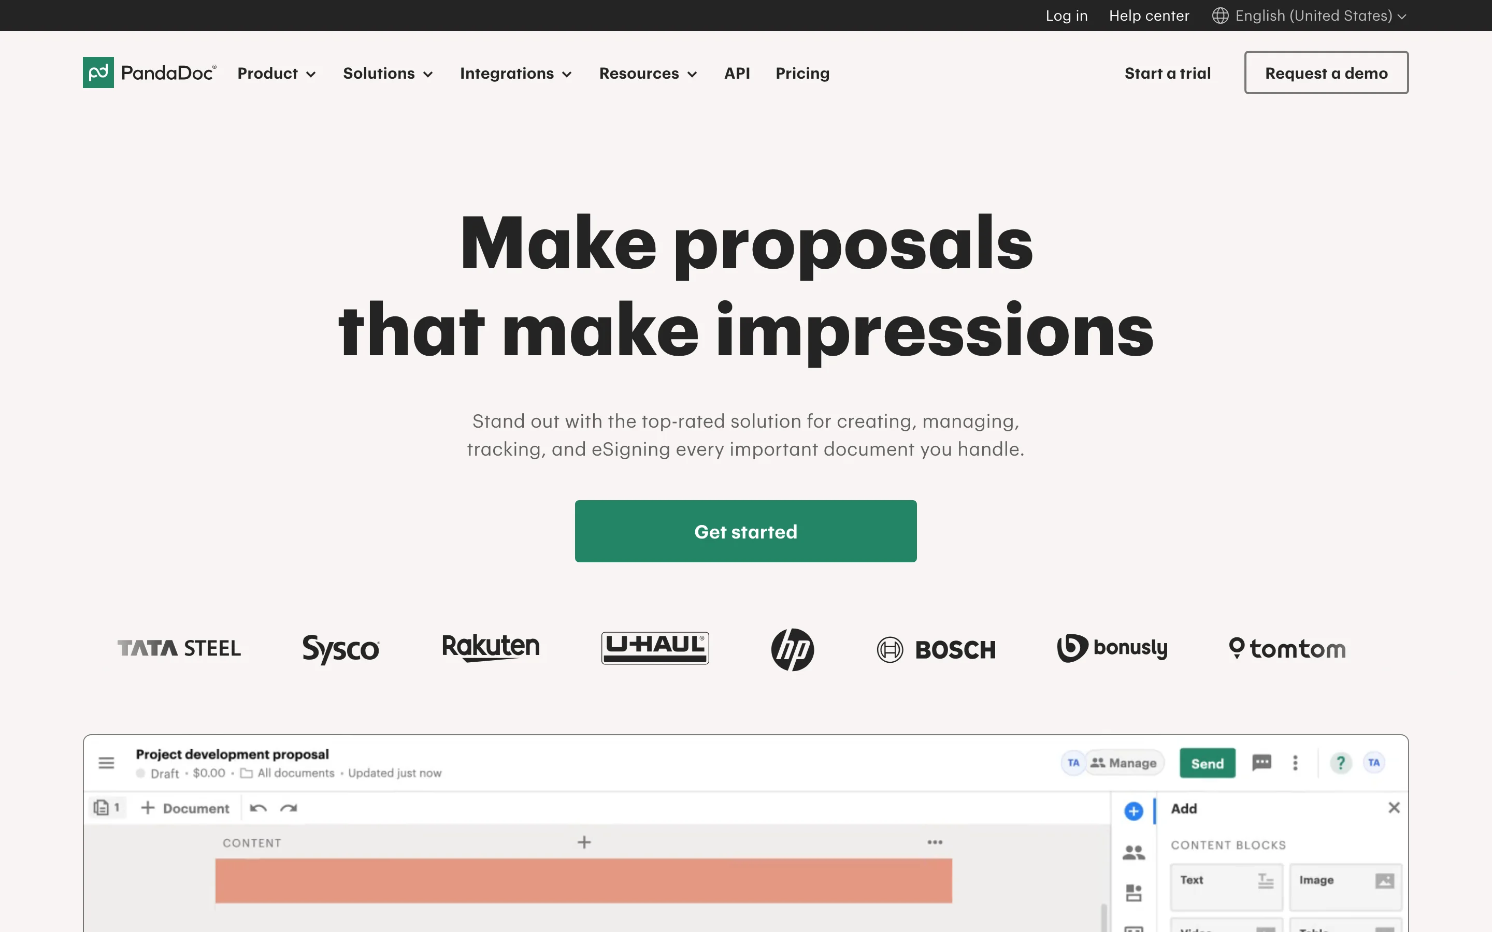Click the undo arrow icon

(x=259, y=808)
